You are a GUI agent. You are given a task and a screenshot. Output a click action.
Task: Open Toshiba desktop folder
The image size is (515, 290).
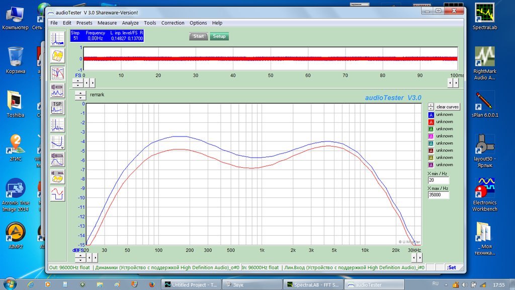15,104
